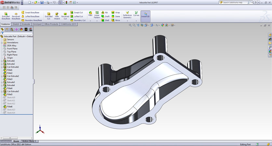Open the Evaluate tab

point(26,24)
